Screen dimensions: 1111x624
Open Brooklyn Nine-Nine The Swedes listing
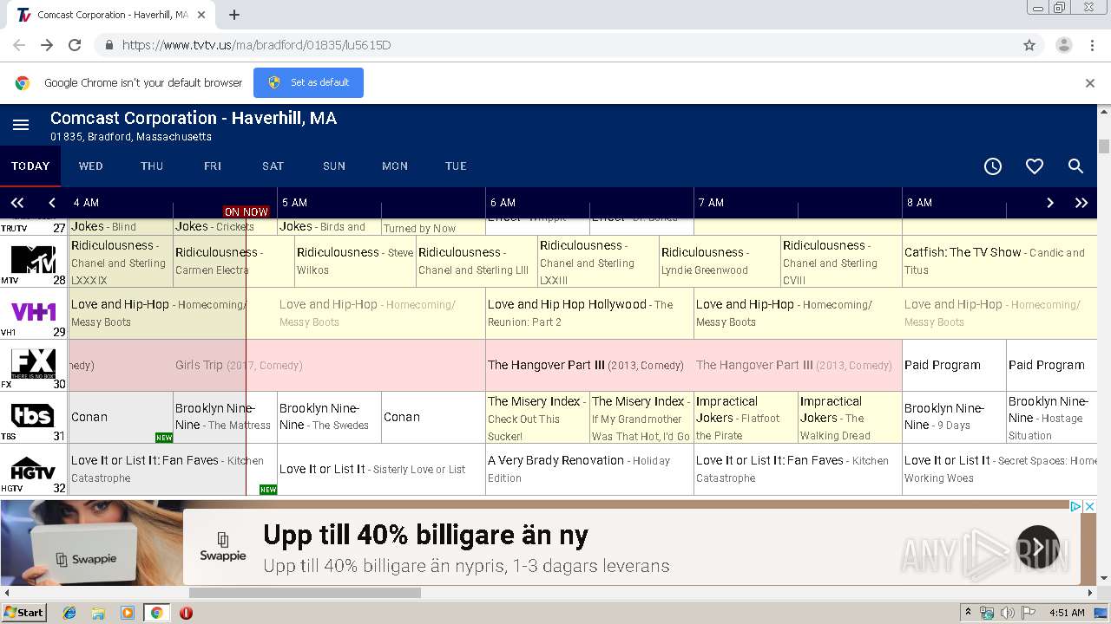pos(329,417)
